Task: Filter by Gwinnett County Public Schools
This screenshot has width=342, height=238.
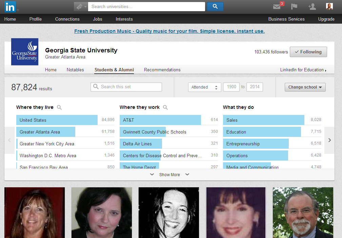Action: 169,132
